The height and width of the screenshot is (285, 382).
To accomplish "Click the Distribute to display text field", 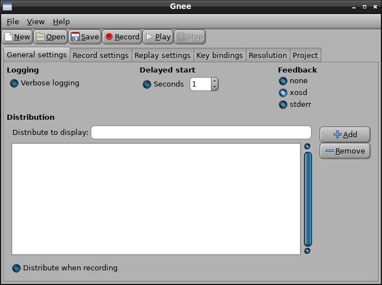I will coord(201,133).
